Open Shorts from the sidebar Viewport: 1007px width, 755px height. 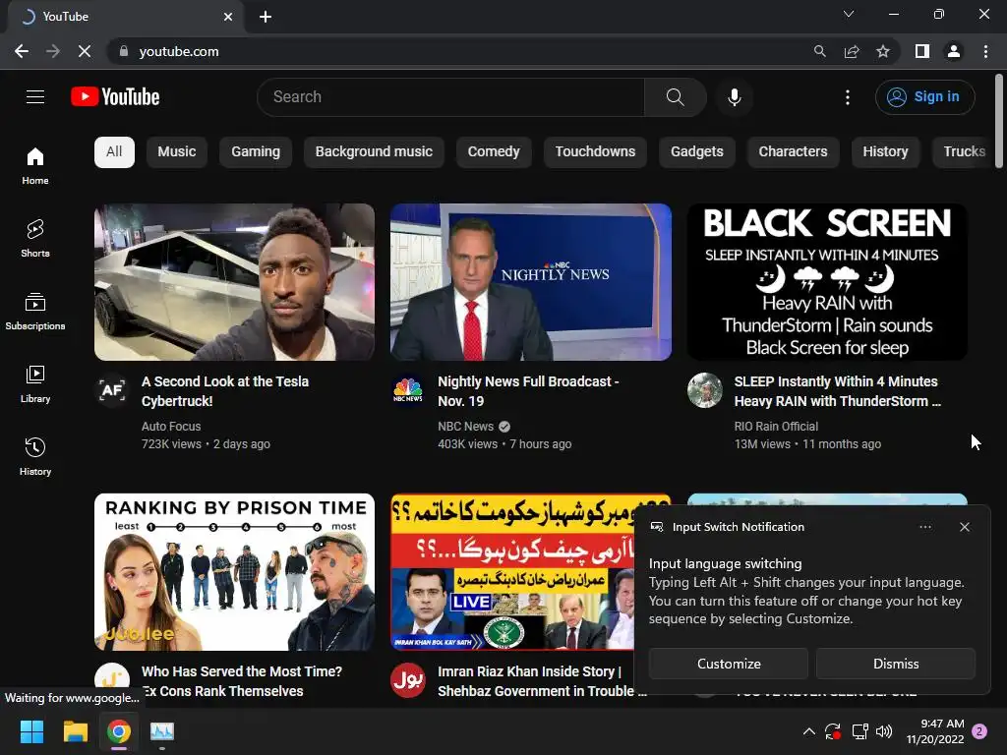click(35, 238)
